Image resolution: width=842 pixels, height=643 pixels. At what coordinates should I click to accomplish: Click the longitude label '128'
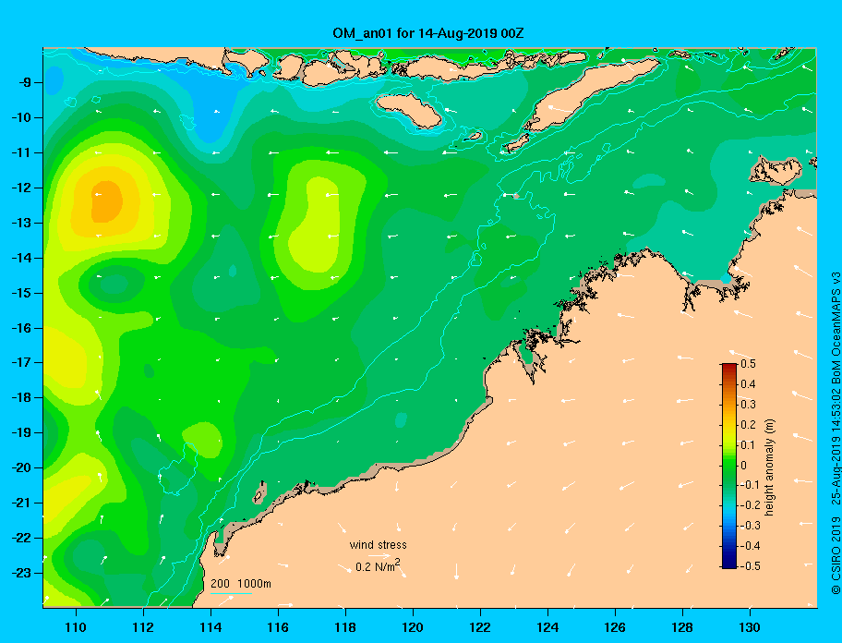coord(682,627)
